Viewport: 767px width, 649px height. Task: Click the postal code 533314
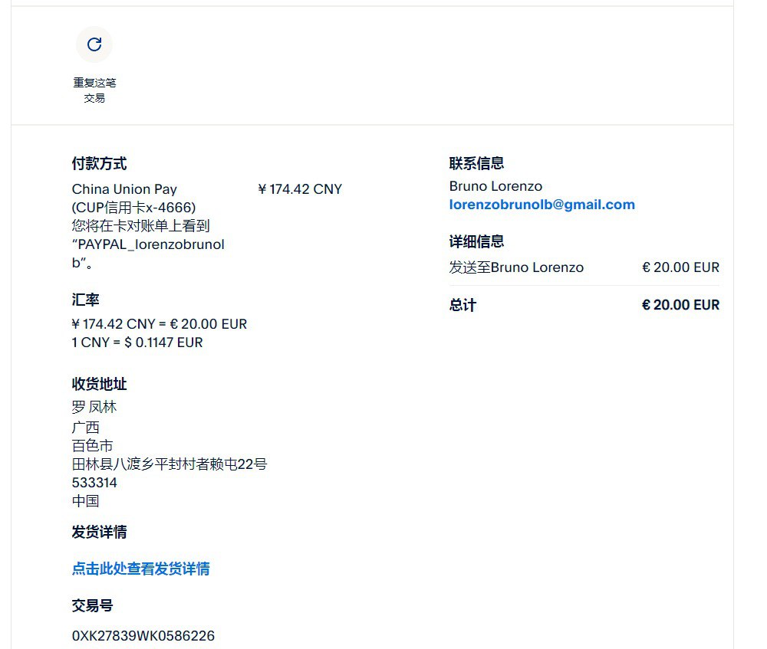pyautogui.click(x=94, y=483)
